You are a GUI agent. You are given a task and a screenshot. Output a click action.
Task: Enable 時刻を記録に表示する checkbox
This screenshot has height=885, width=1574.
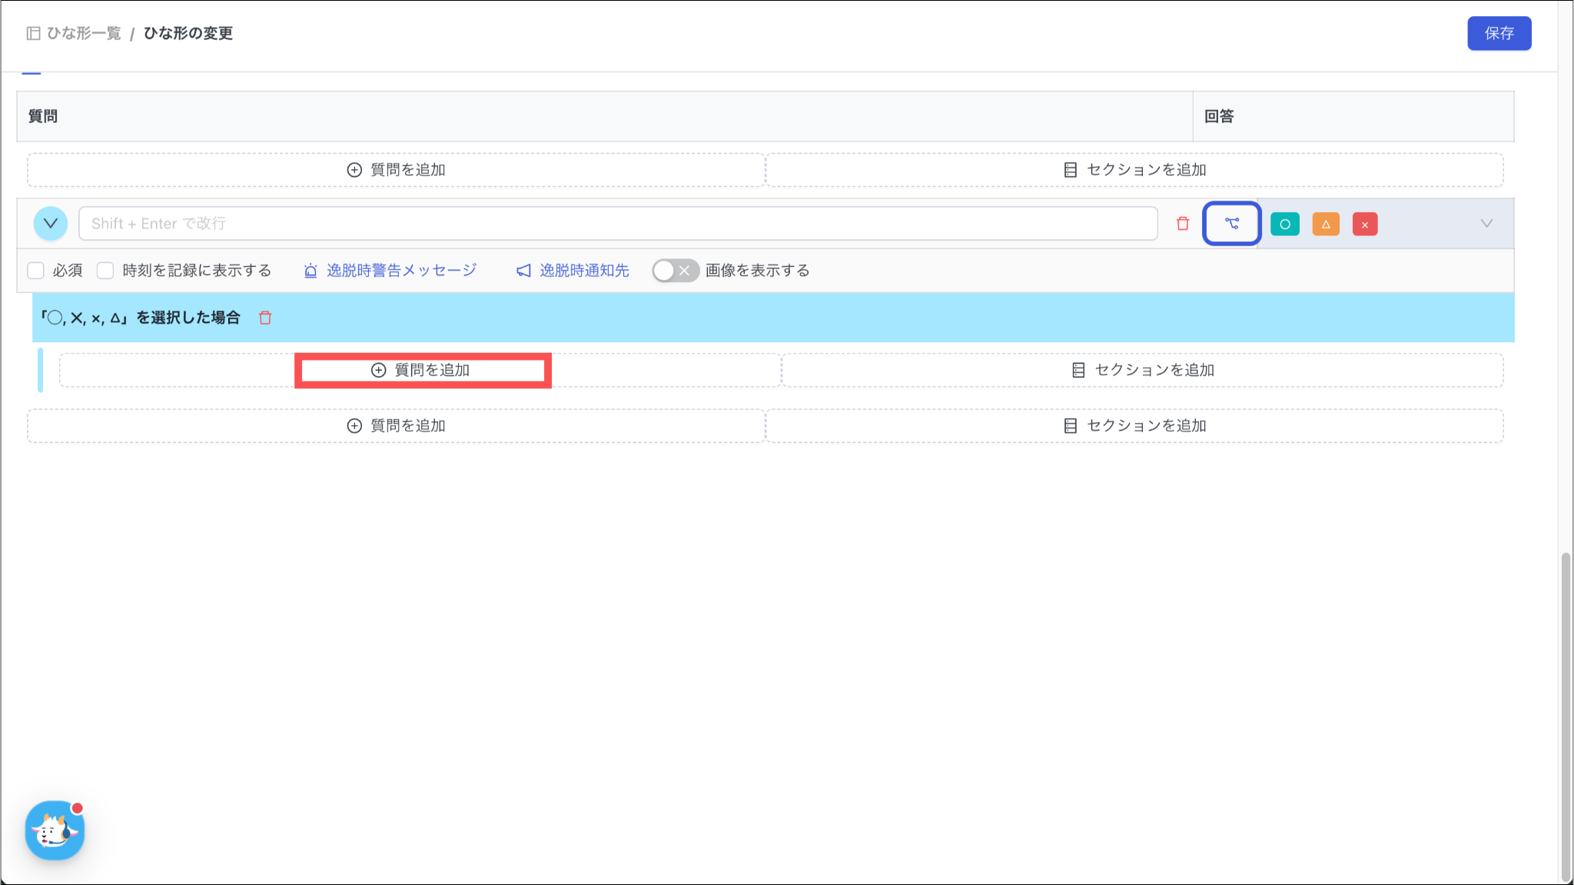click(105, 271)
